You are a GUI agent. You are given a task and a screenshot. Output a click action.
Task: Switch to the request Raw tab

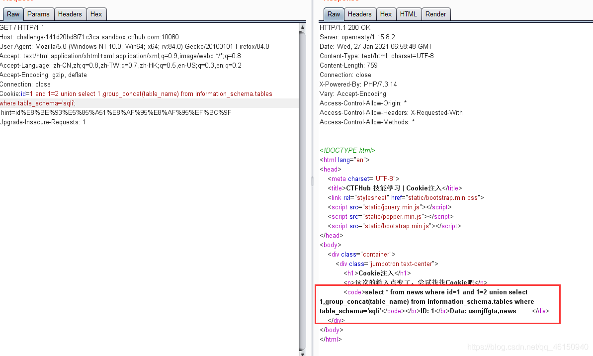(x=13, y=14)
